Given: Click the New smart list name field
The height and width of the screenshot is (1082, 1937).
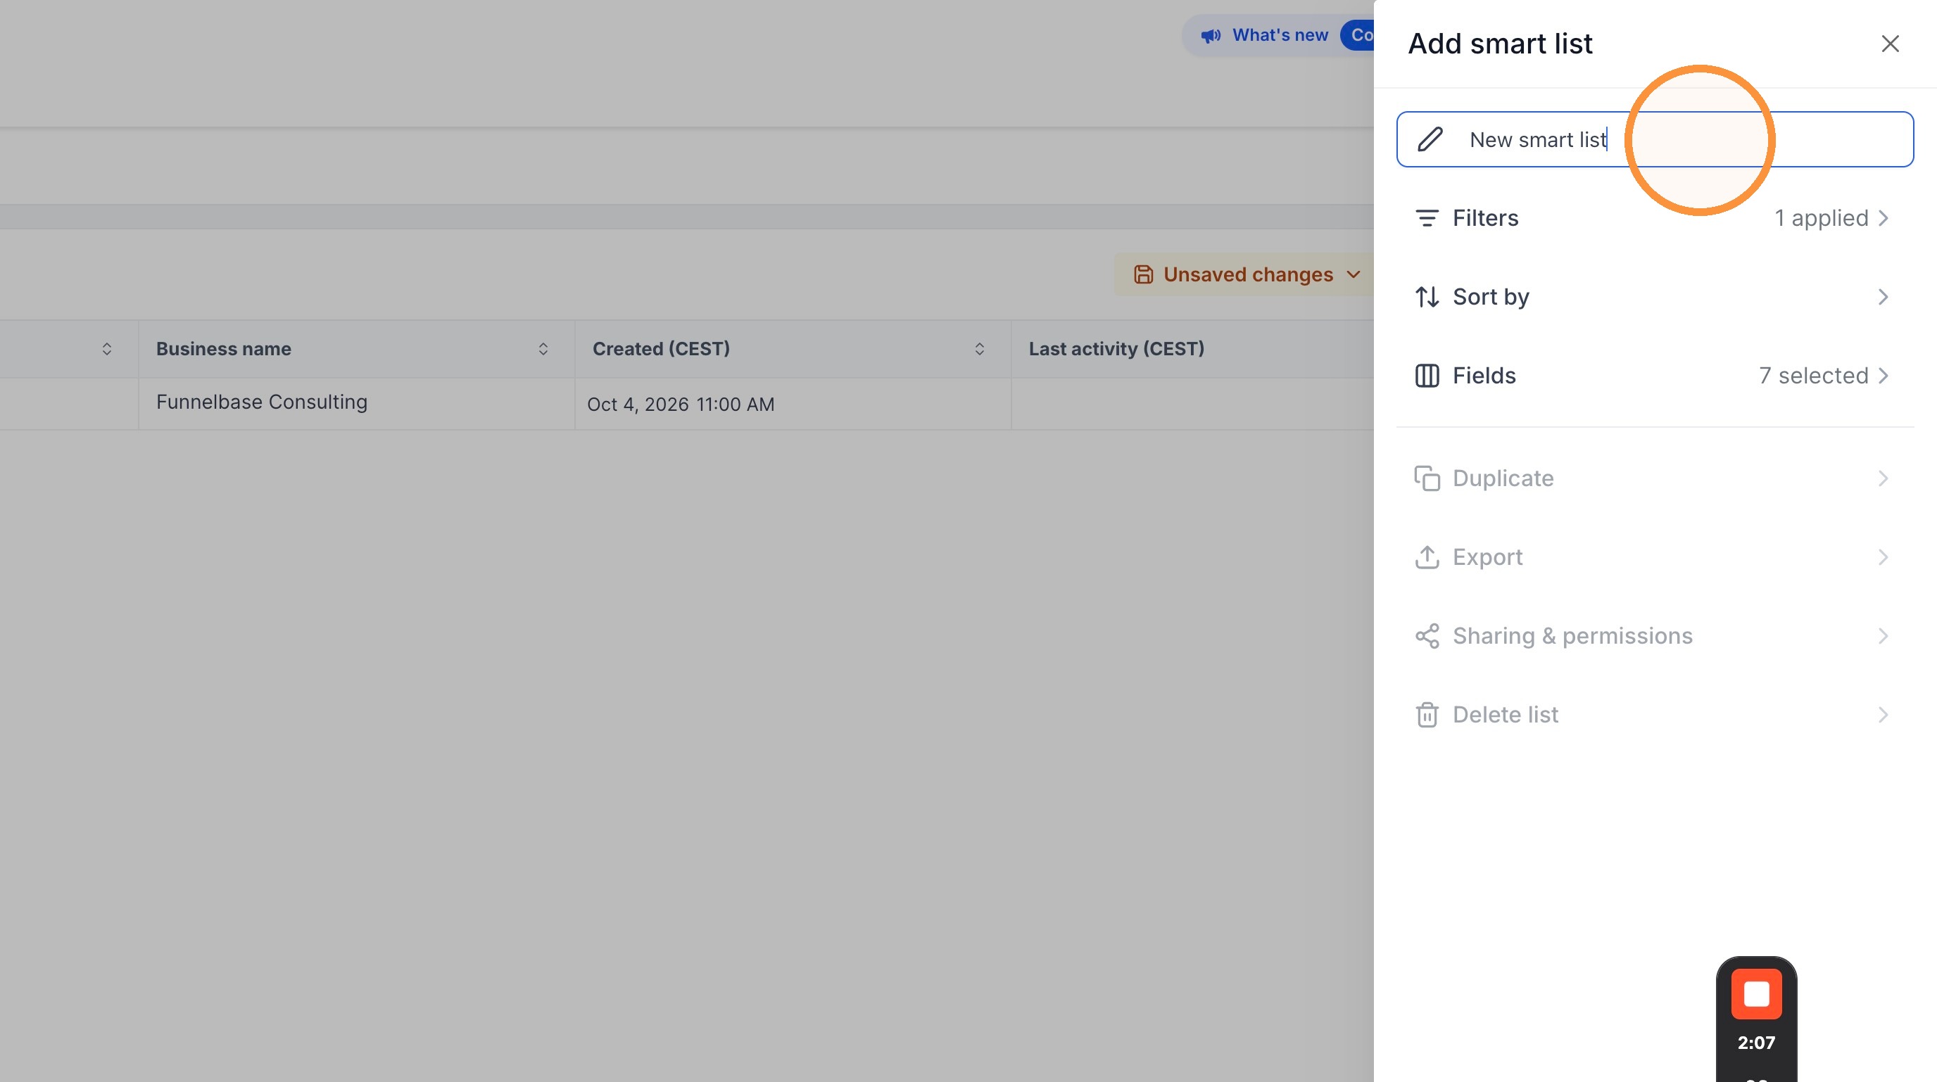Looking at the screenshot, I should pyautogui.click(x=1654, y=139).
